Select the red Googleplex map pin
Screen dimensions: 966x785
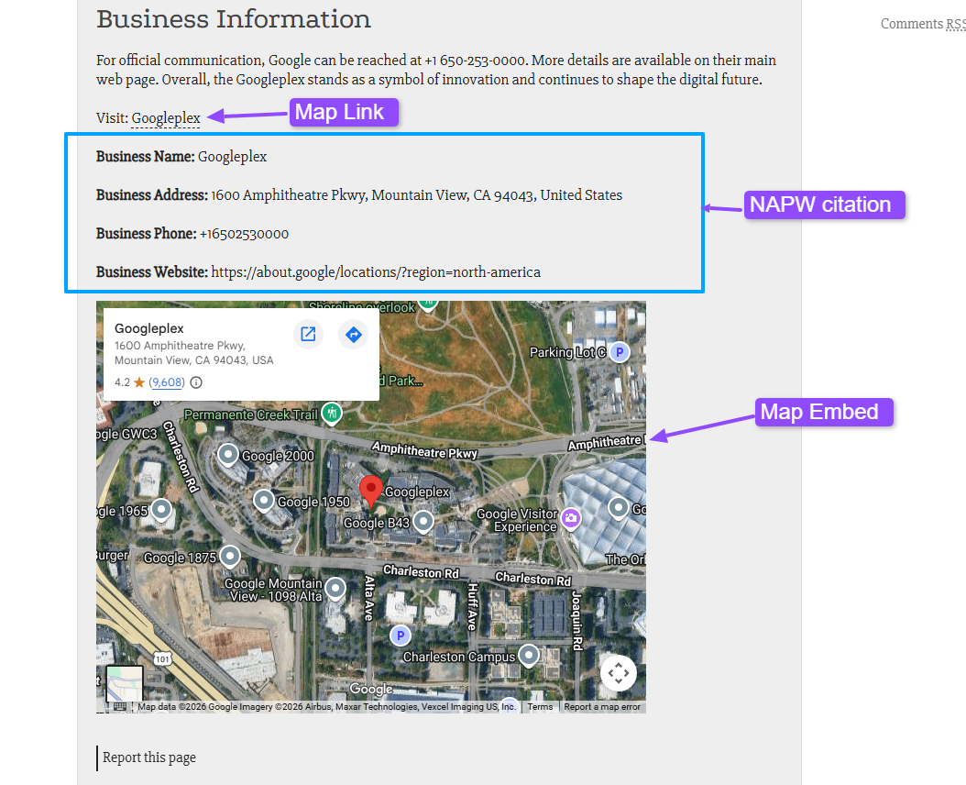371,491
